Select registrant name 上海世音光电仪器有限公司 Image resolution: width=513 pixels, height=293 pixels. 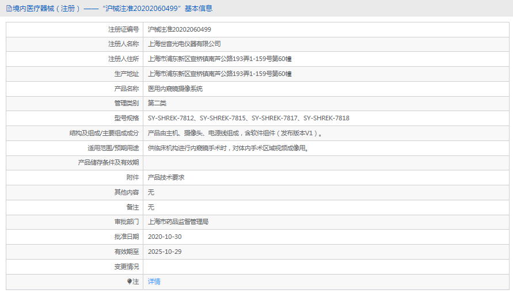tap(184, 44)
